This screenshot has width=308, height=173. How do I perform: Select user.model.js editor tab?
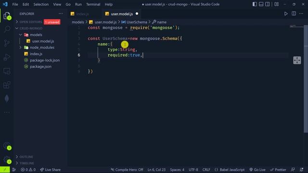122,14
